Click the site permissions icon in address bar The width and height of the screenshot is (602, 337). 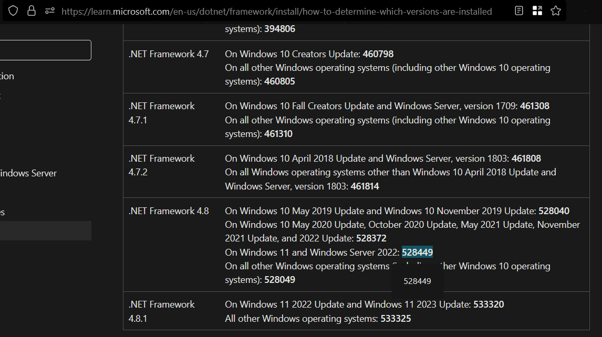49,11
